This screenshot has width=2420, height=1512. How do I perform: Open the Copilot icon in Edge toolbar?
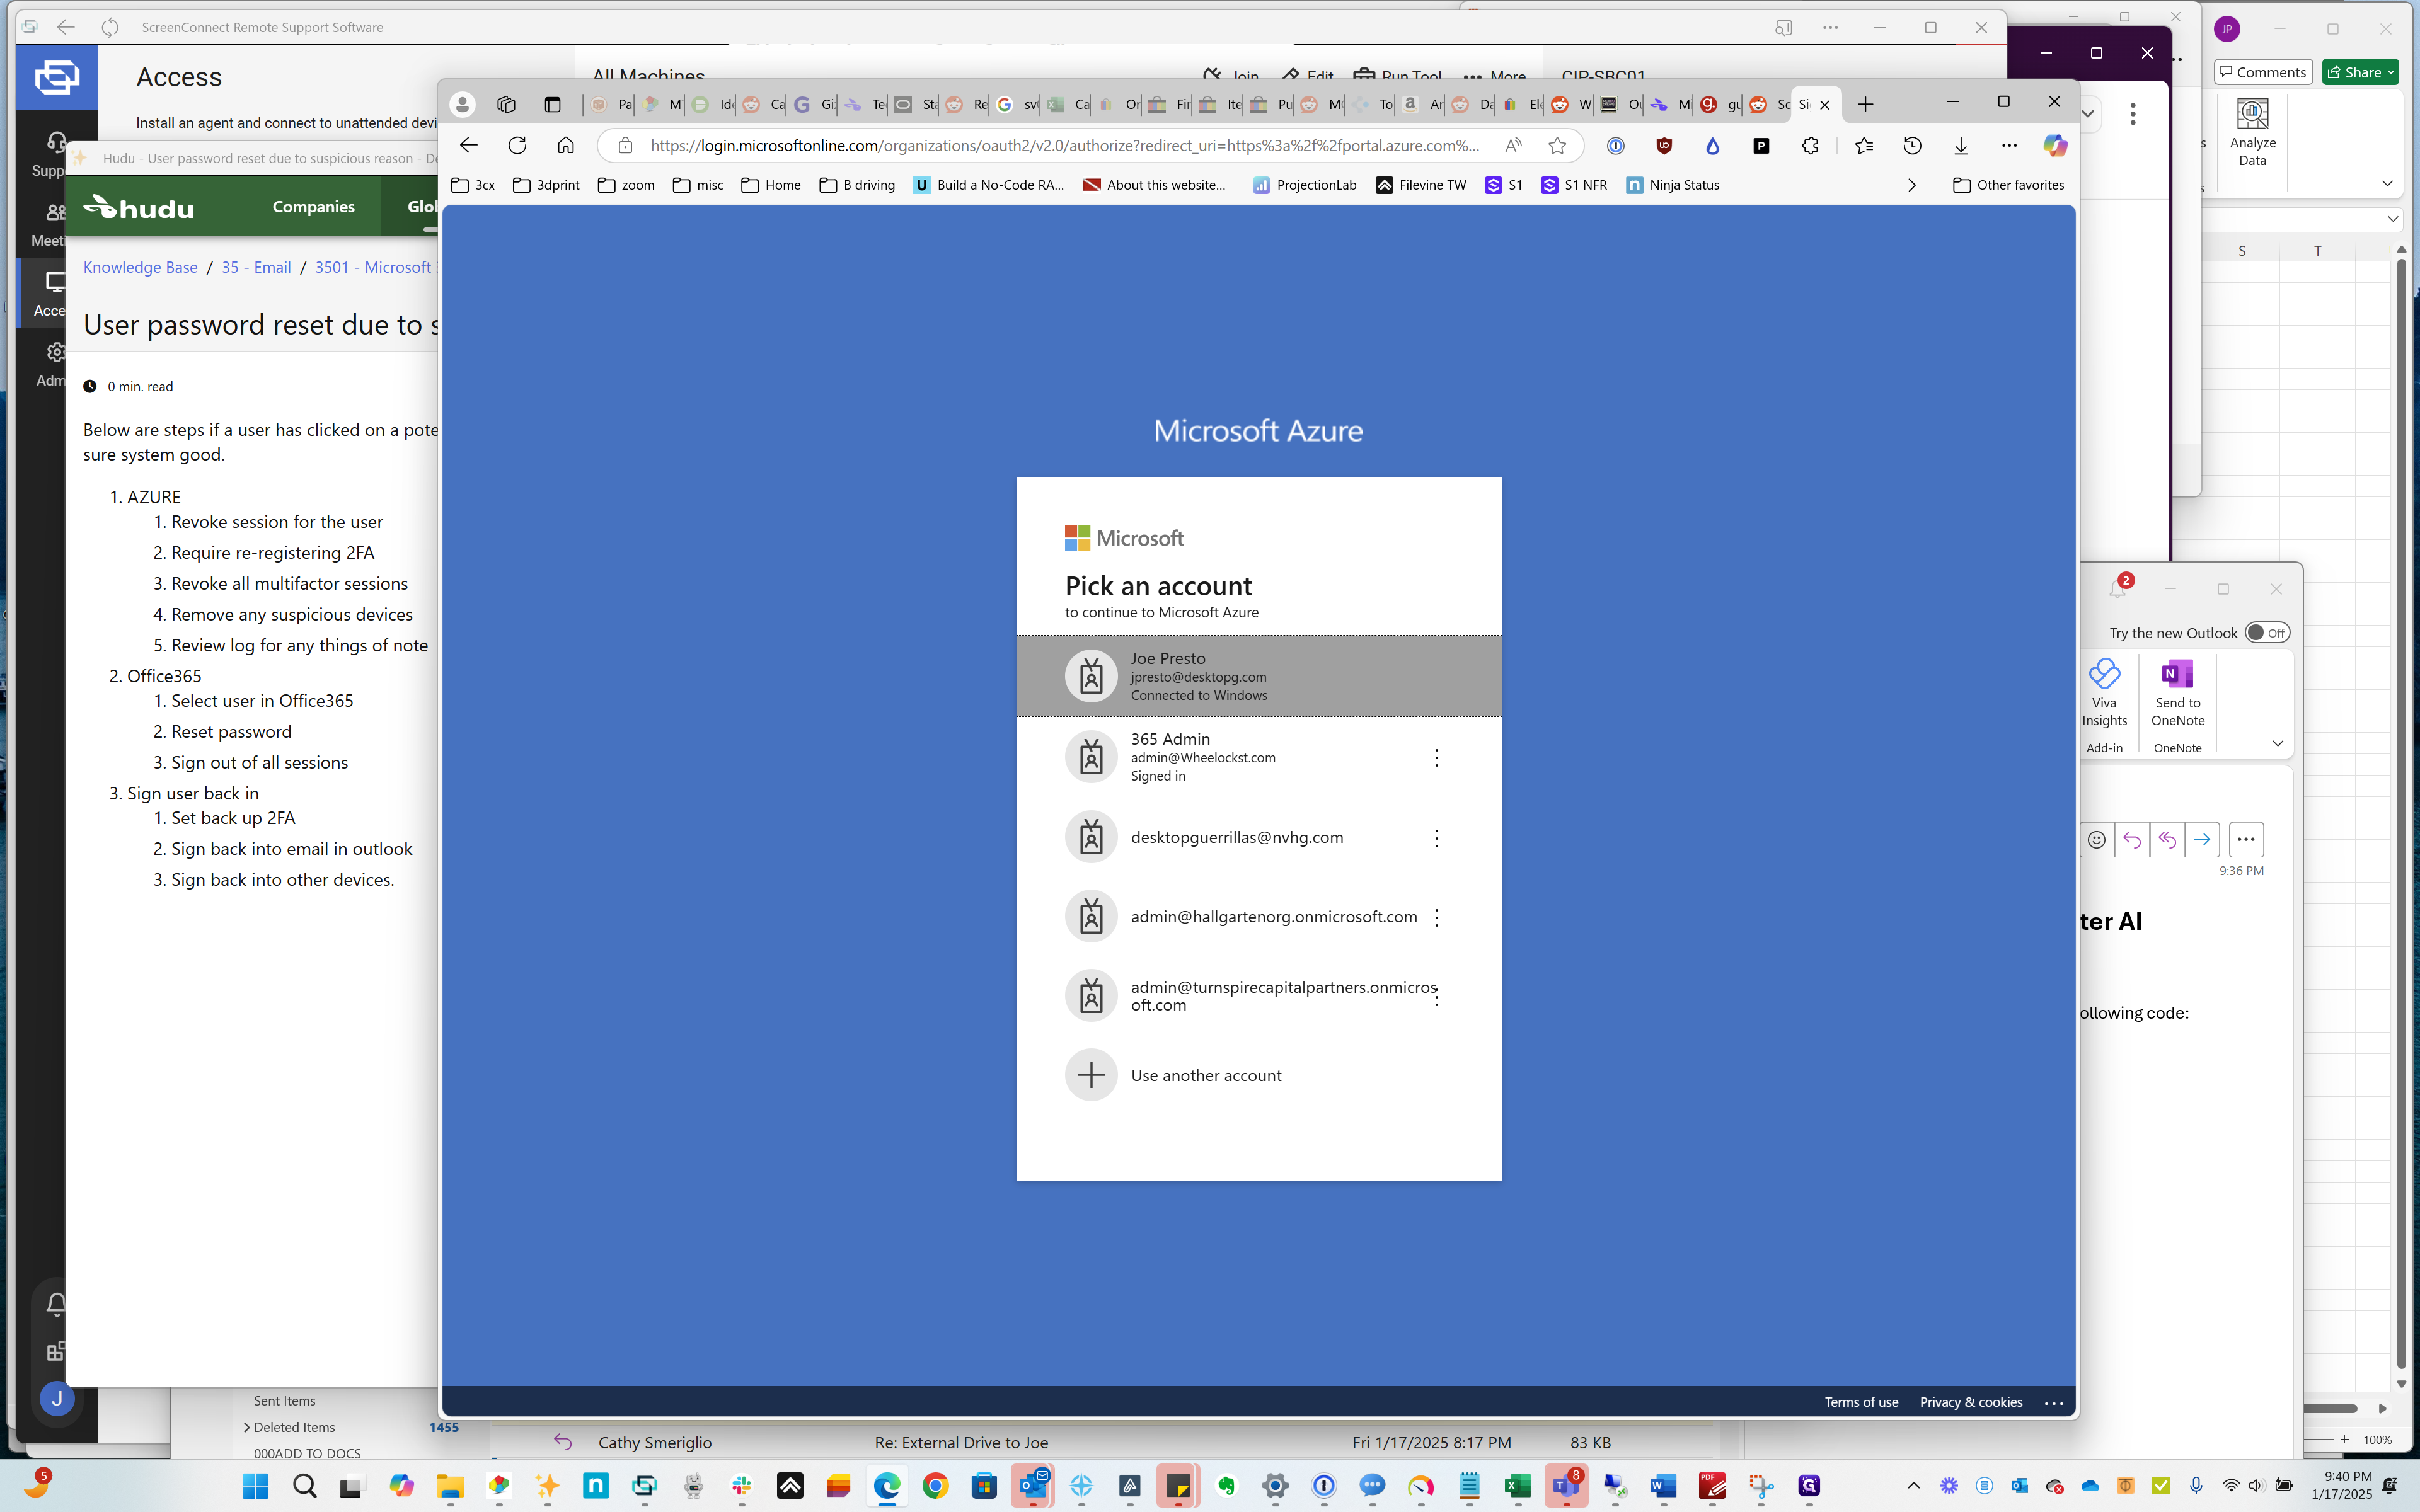(2055, 146)
